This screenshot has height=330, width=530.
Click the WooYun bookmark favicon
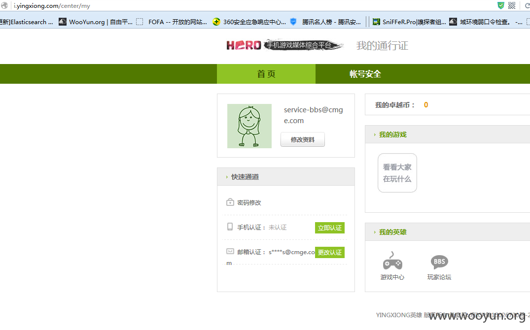[63, 22]
